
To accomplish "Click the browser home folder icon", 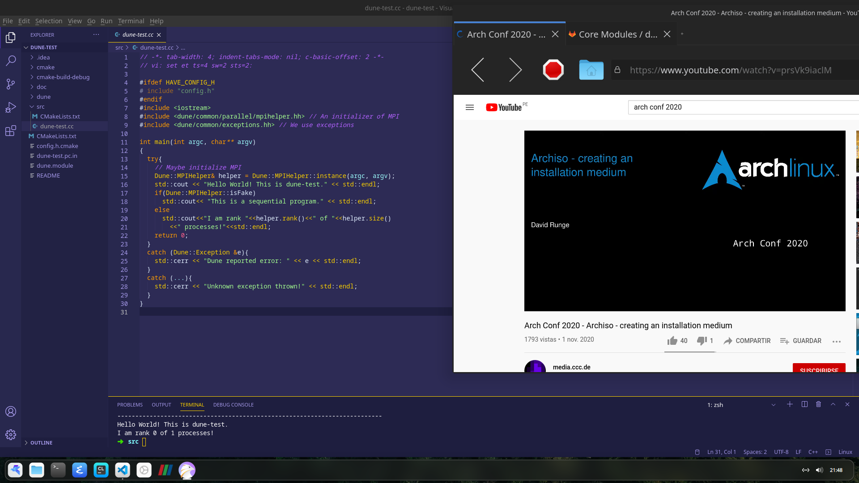I will (591, 70).
